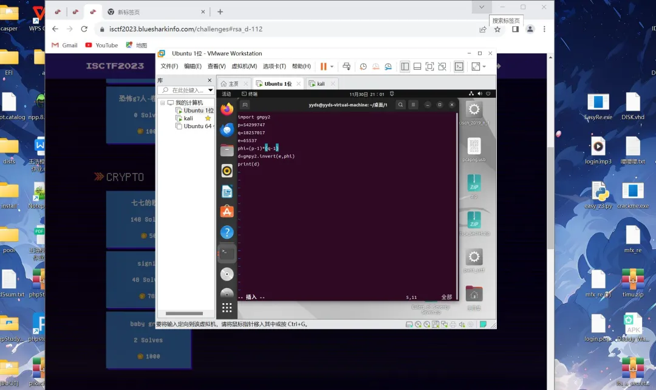Image resolution: width=656 pixels, height=390 pixels.
Task: Toggle the VMware library sidebar view
Action: pos(405,67)
